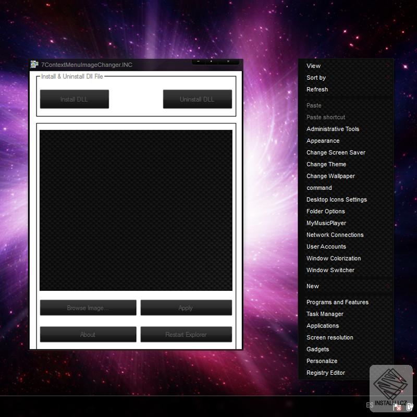Open the About dialog

tap(88, 334)
